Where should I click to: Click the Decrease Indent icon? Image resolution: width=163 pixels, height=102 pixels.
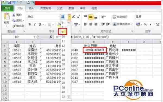coord(103,24)
